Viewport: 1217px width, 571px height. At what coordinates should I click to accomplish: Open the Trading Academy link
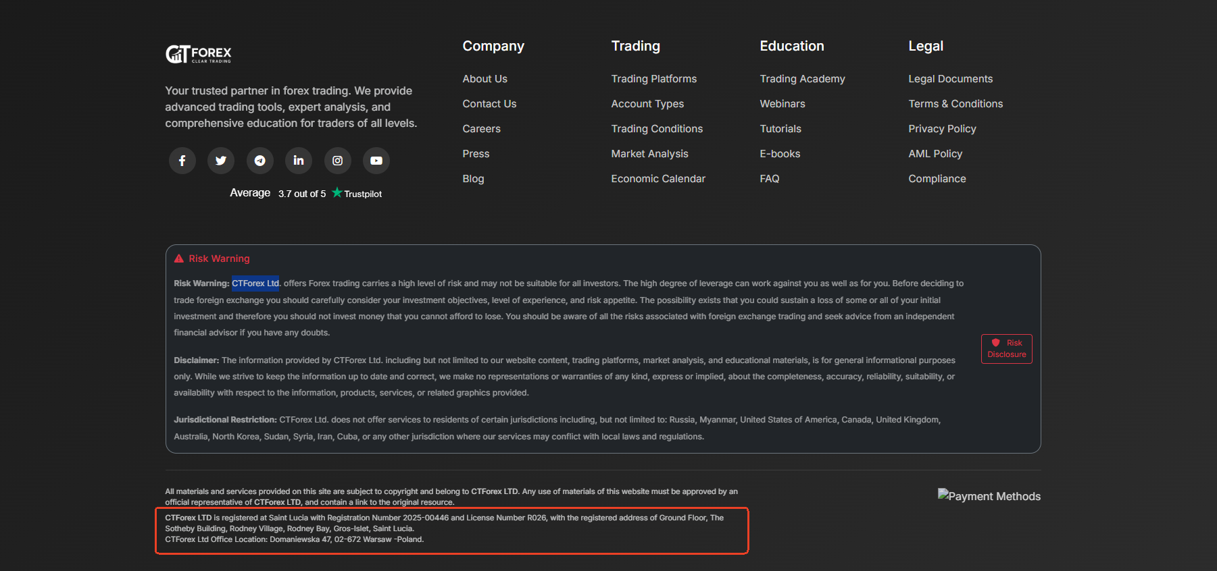802,79
